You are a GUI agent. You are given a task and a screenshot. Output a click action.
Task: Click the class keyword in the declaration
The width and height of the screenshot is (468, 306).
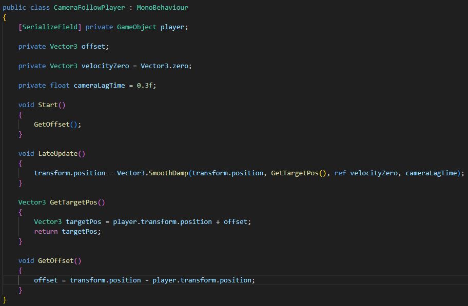(x=40, y=8)
